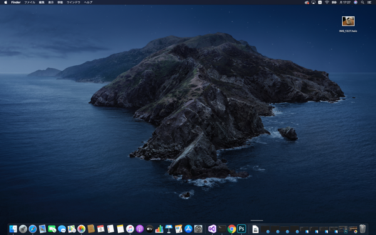Screen dimensions: 376x235
Task: Select IMG_1327.heic desktop file thumbnail
Action: [x=348, y=21]
